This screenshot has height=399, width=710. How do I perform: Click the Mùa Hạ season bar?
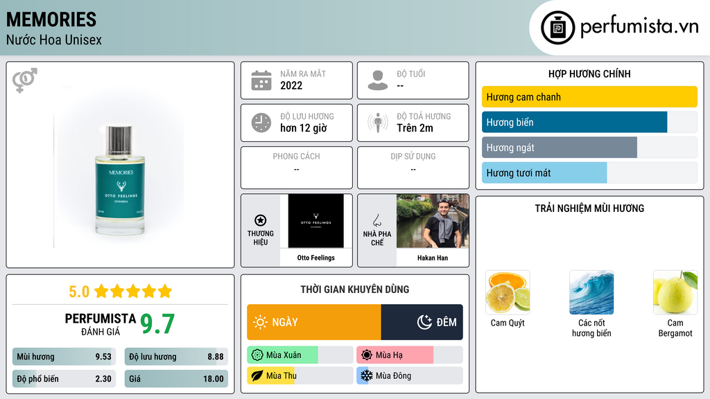pyautogui.click(x=410, y=355)
